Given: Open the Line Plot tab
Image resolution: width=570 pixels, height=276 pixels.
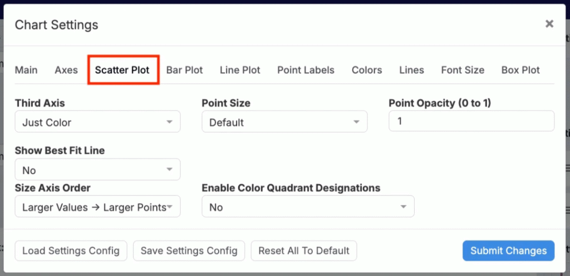Looking at the screenshot, I should pyautogui.click(x=240, y=70).
